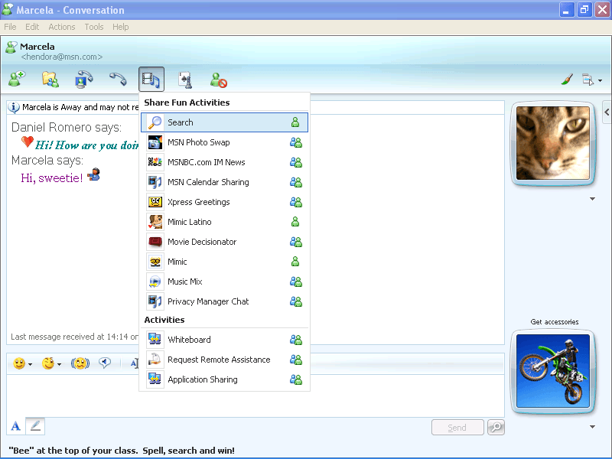This screenshot has height=459, width=612.
Task: Start a voice call with Marcela
Action: point(116,79)
